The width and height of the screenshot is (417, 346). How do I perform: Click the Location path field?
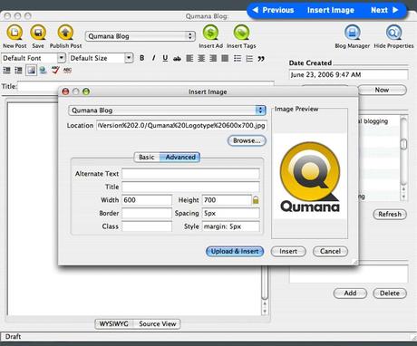tap(181, 125)
